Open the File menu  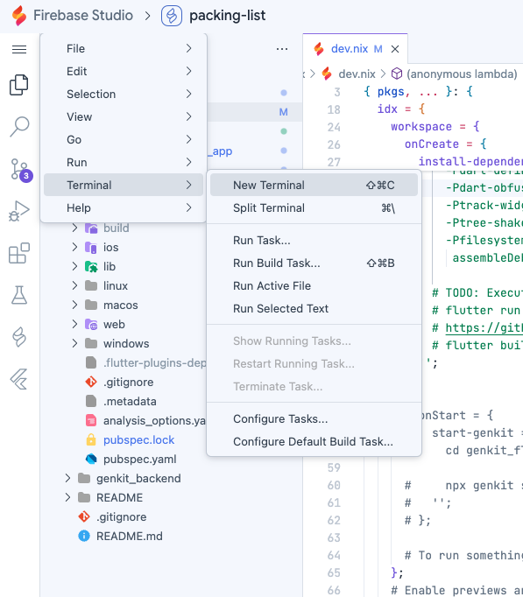[x=124, y=48]
